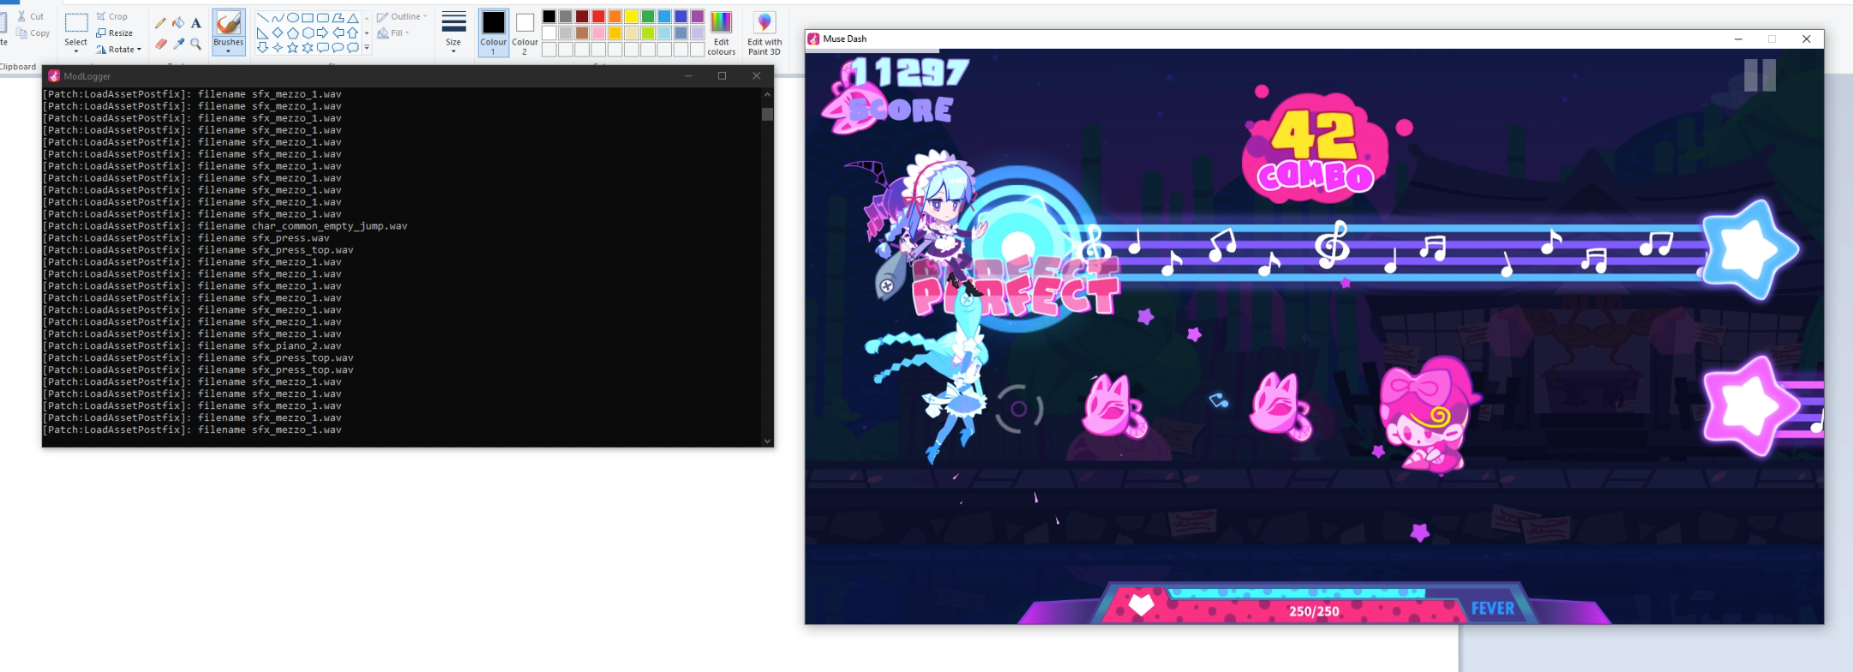Pick the red palette colour
1853x672 pixels.
pyautogui.click(x=598, y=16)
